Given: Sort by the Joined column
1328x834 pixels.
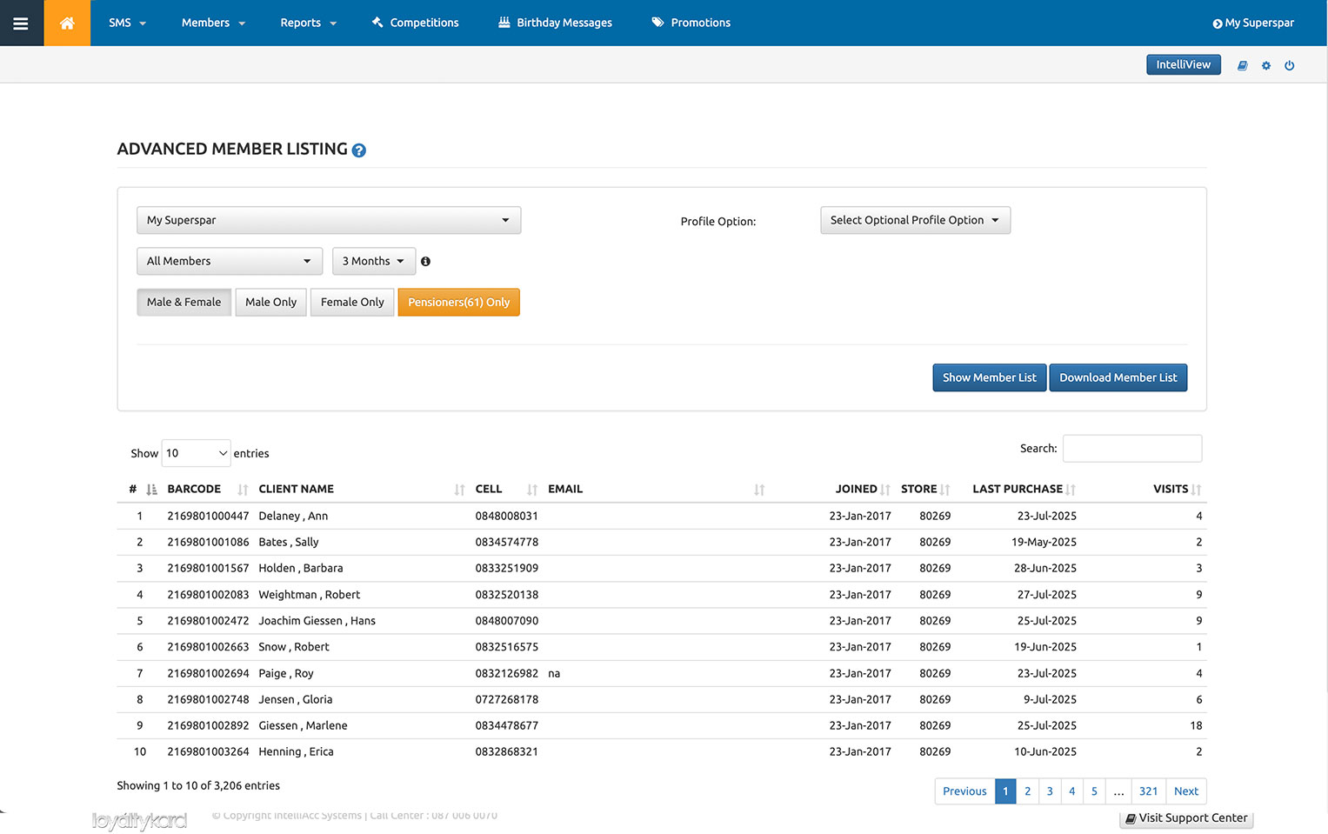Looking at the screenshot, I should (x=862, y=489).
